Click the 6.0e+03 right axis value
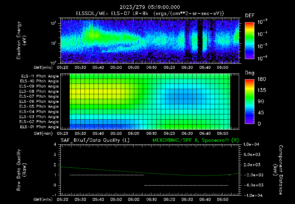295x204 pixels. pyautogui.click(x=252, y=154)
